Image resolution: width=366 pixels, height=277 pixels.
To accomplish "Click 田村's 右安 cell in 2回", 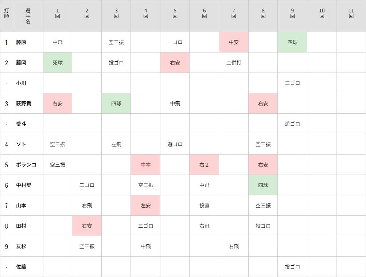I will coord(87,226).
